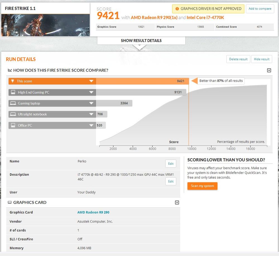Image resolution: width=279 pixels, height=256 pixels.
Task: Click the Physics Score value 13665
Action: (x=201, y=27)
